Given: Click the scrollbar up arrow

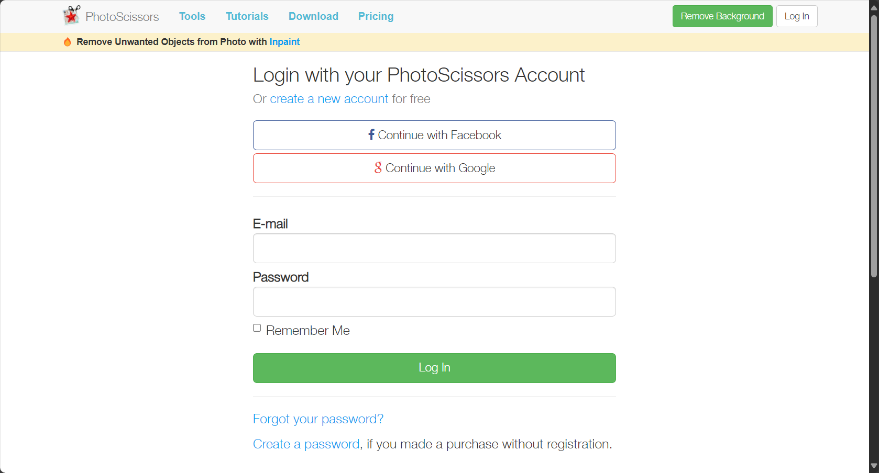Looking at the screenshot, I should 874,8.
